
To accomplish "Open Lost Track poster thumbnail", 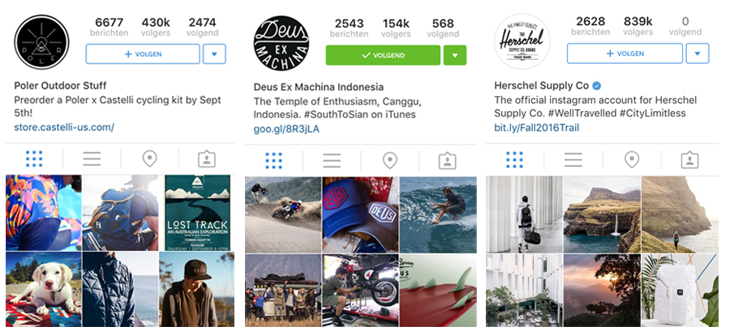I will [197, 213].
